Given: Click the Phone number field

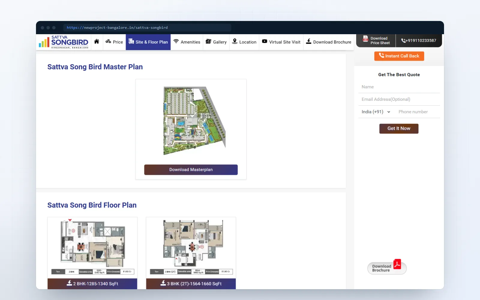Looking at the screenshot, I should tap(418, 112).
